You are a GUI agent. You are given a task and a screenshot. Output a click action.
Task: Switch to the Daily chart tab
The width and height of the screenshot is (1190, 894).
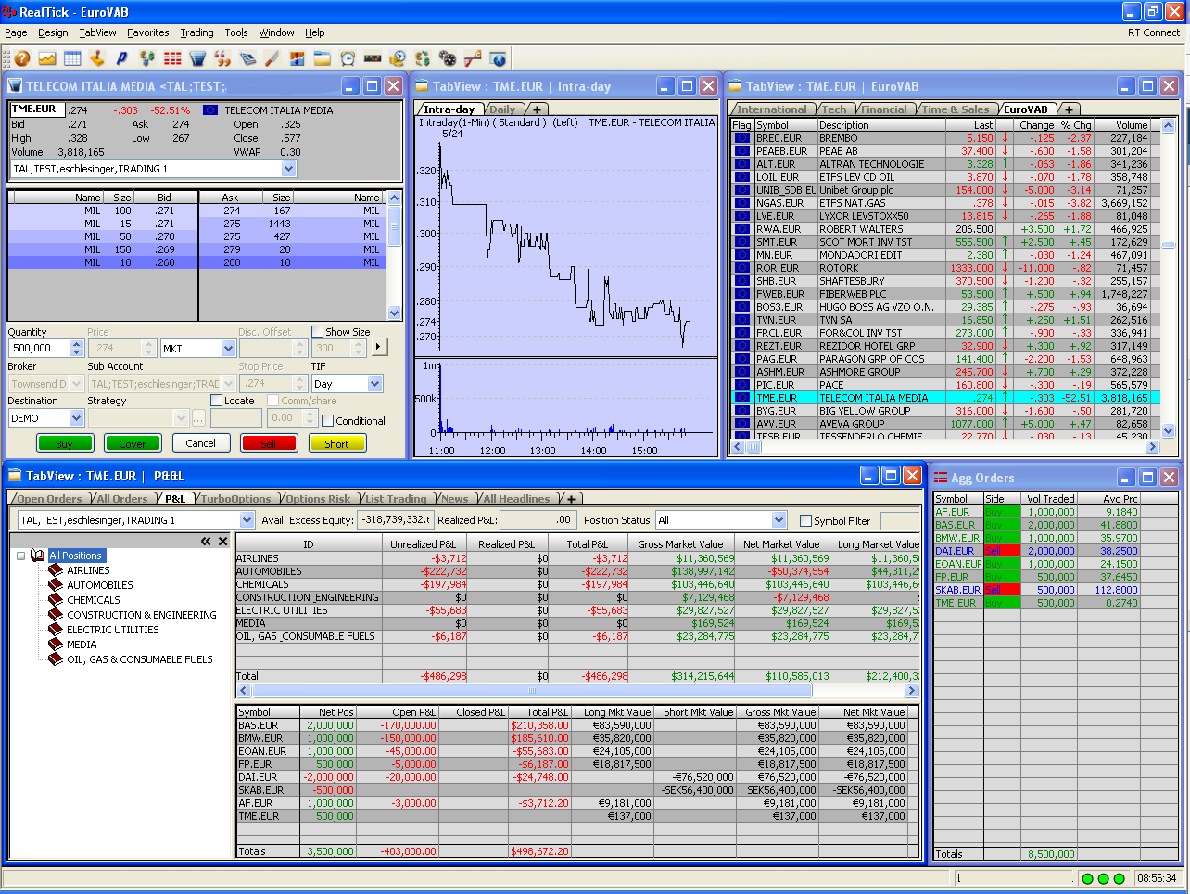tap(502, 109)
